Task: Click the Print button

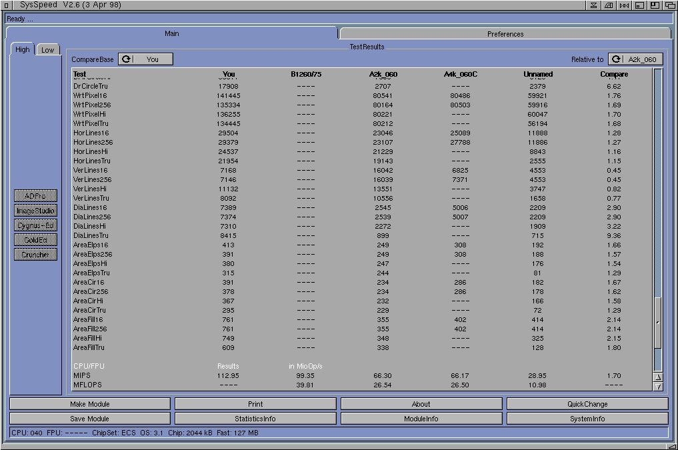Action: (x=255, y=404)
